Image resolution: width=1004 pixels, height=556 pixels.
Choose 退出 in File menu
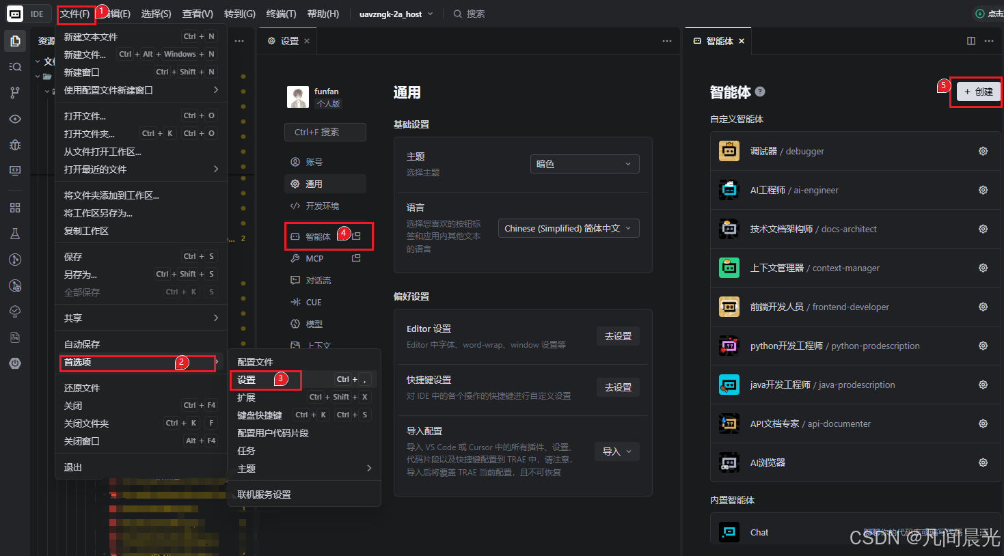tap(141, 467)
